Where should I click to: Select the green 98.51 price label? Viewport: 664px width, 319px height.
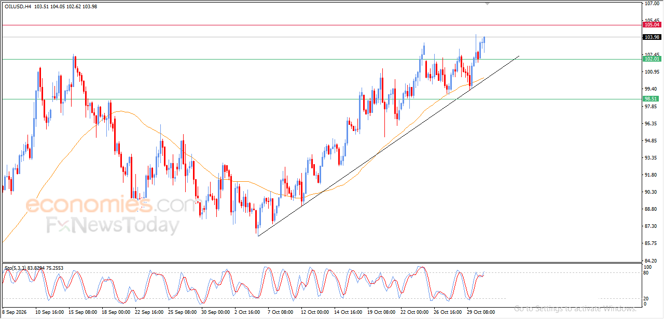[x=652, y=99]
